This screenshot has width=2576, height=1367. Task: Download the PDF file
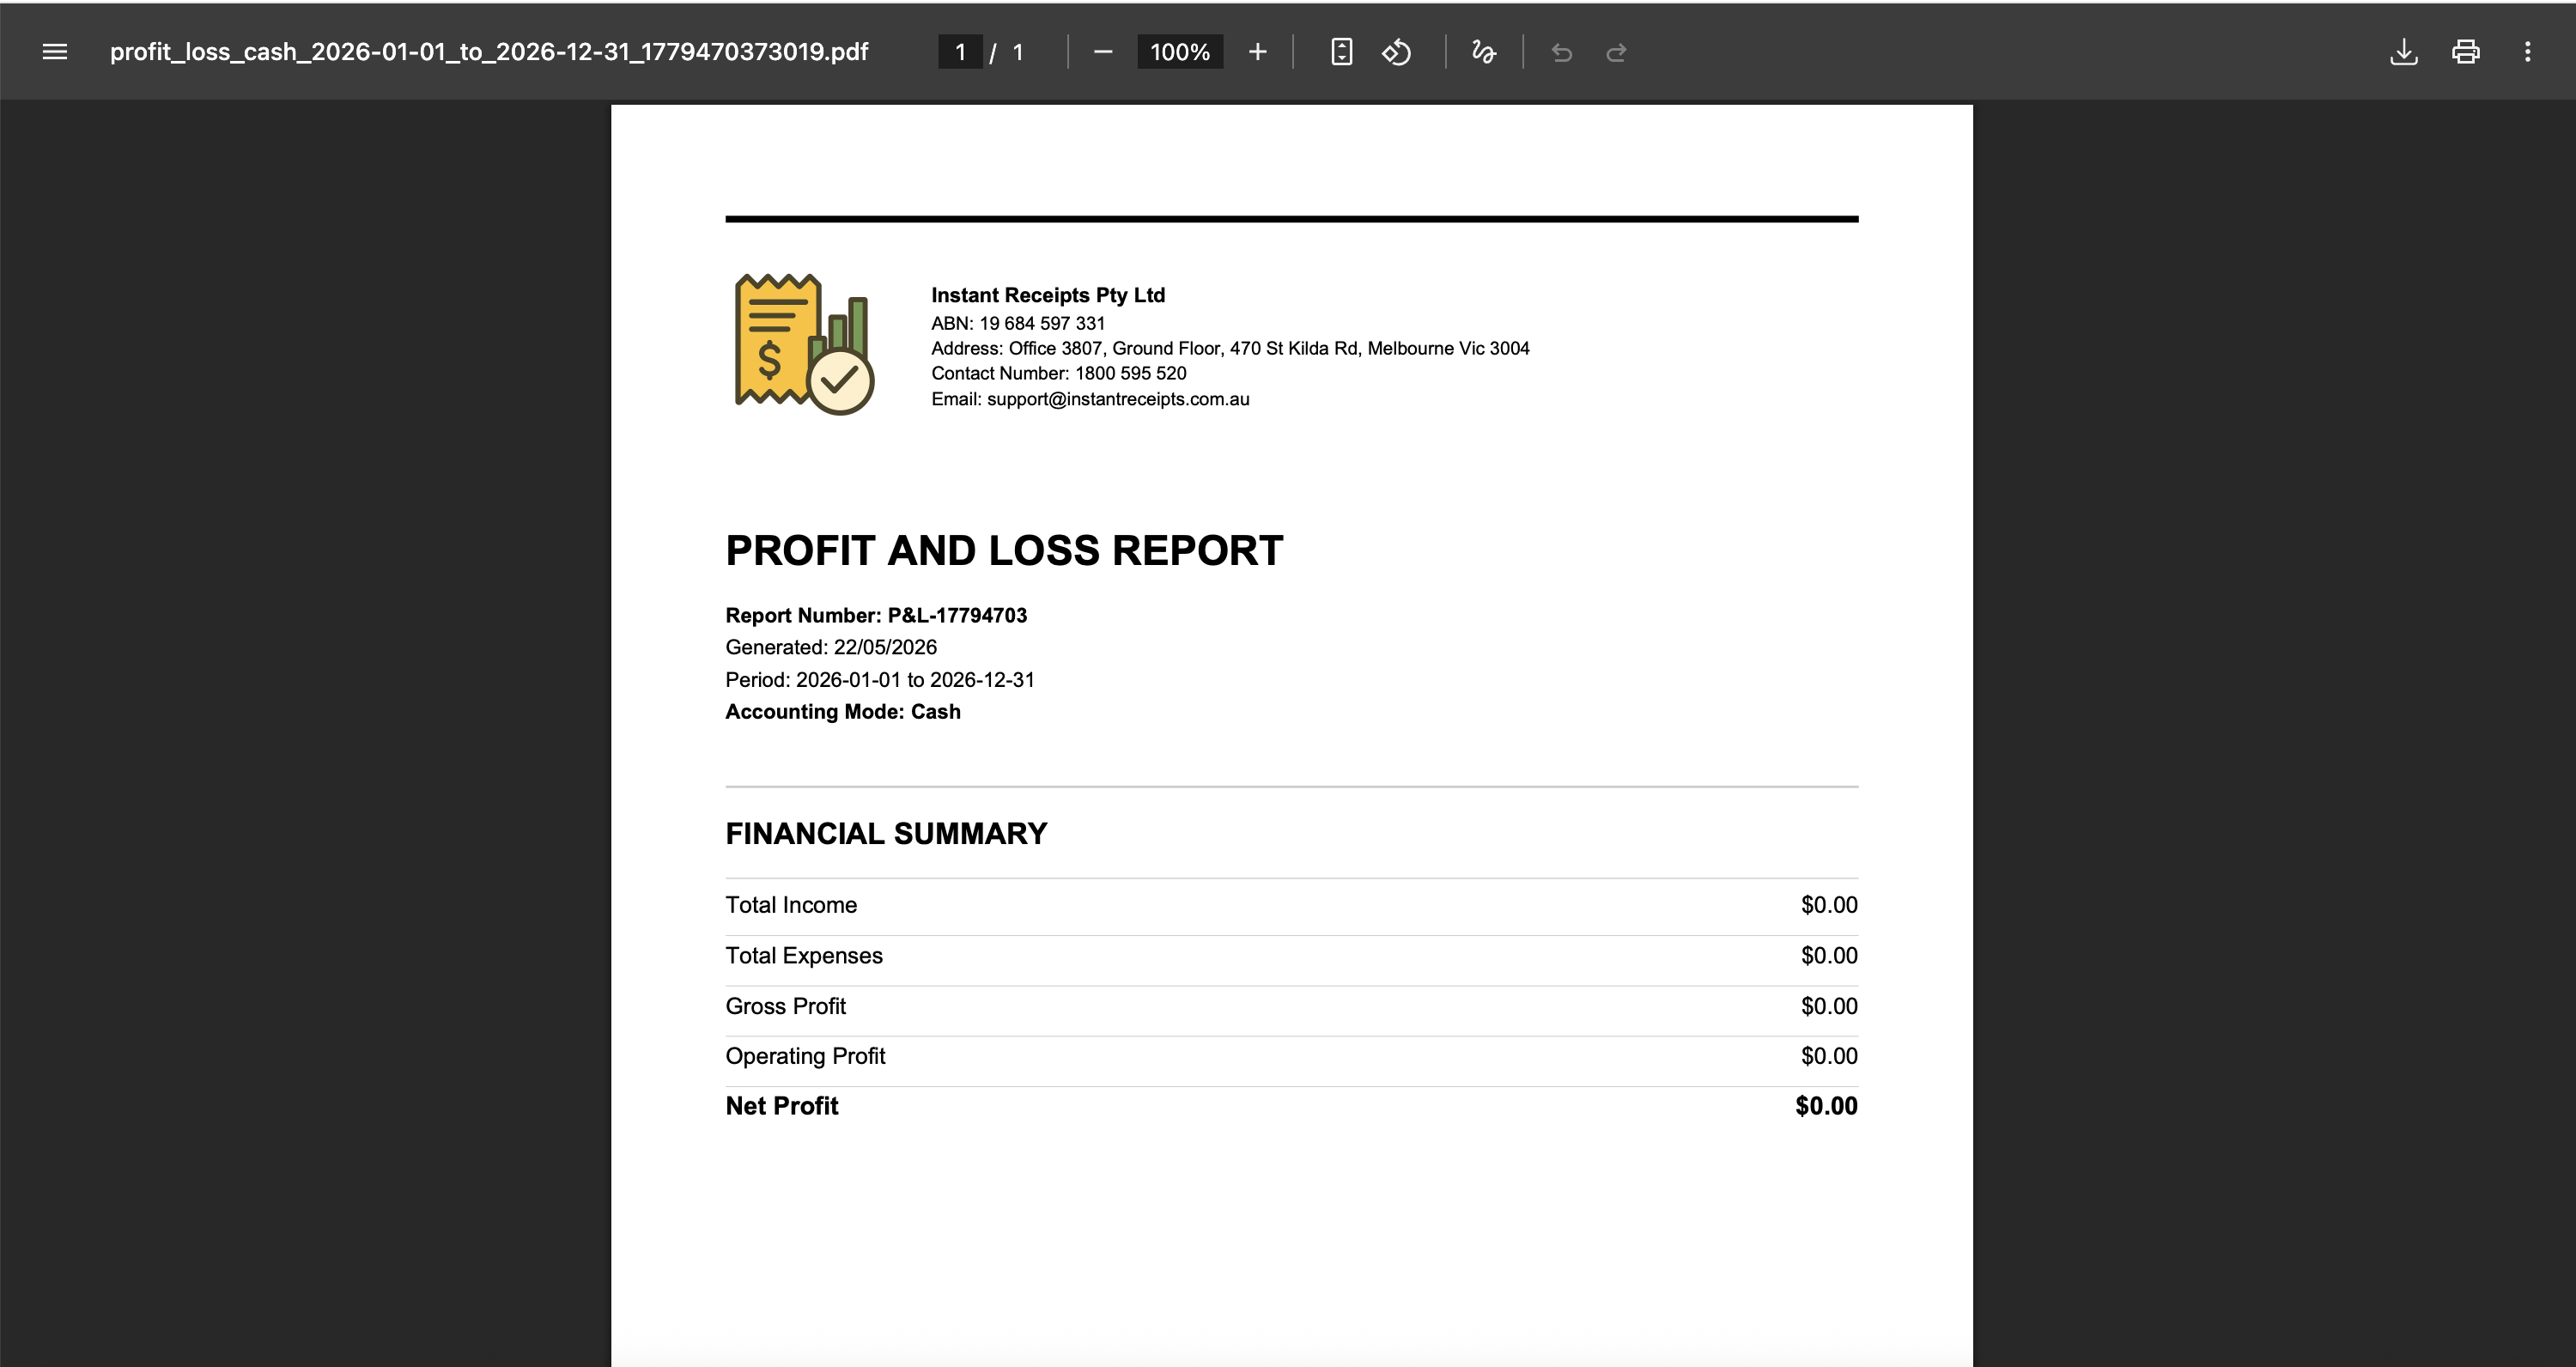click(2404, 52)
